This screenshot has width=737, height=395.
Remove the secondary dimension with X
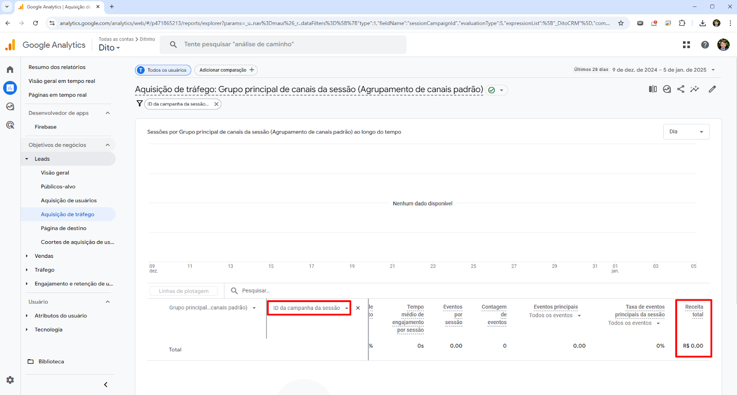[x=358, y=308]
